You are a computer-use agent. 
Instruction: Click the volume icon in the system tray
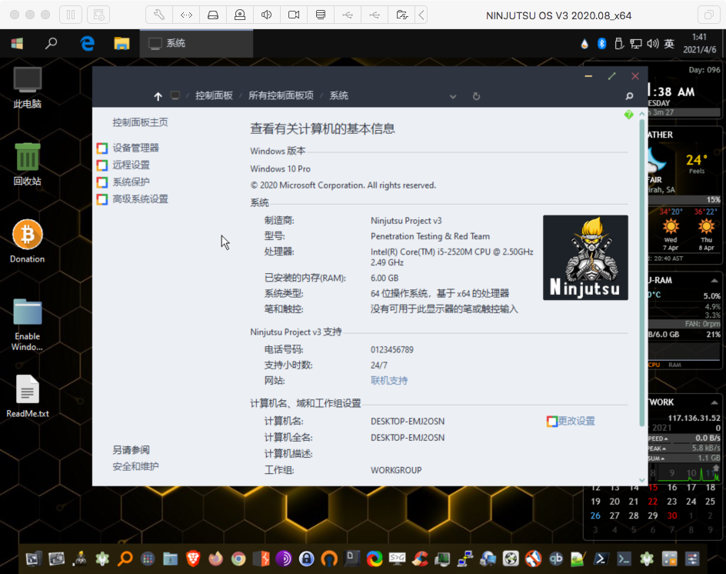651,44
